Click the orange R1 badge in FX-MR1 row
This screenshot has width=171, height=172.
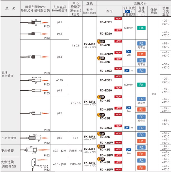(141, 141)
